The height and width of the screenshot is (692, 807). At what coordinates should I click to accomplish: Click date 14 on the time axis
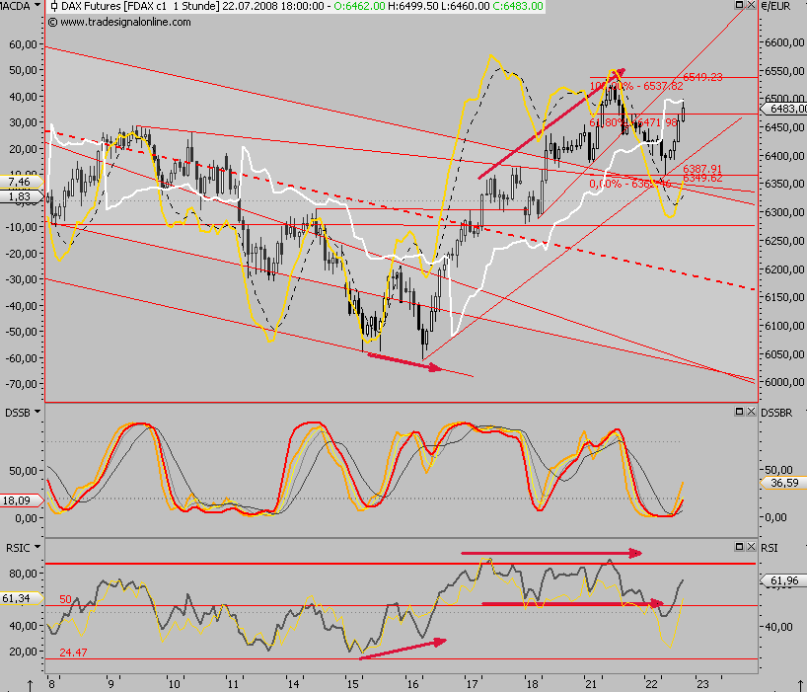pos(293,684)
